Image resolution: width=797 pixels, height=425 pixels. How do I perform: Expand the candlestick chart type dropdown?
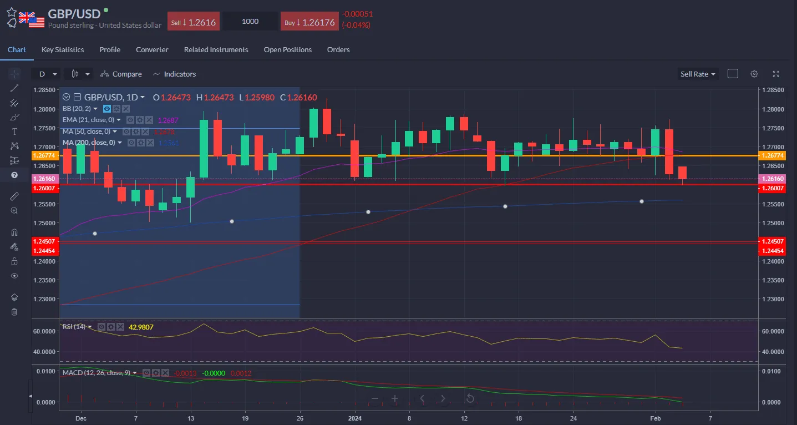click(x=78, y=73)
